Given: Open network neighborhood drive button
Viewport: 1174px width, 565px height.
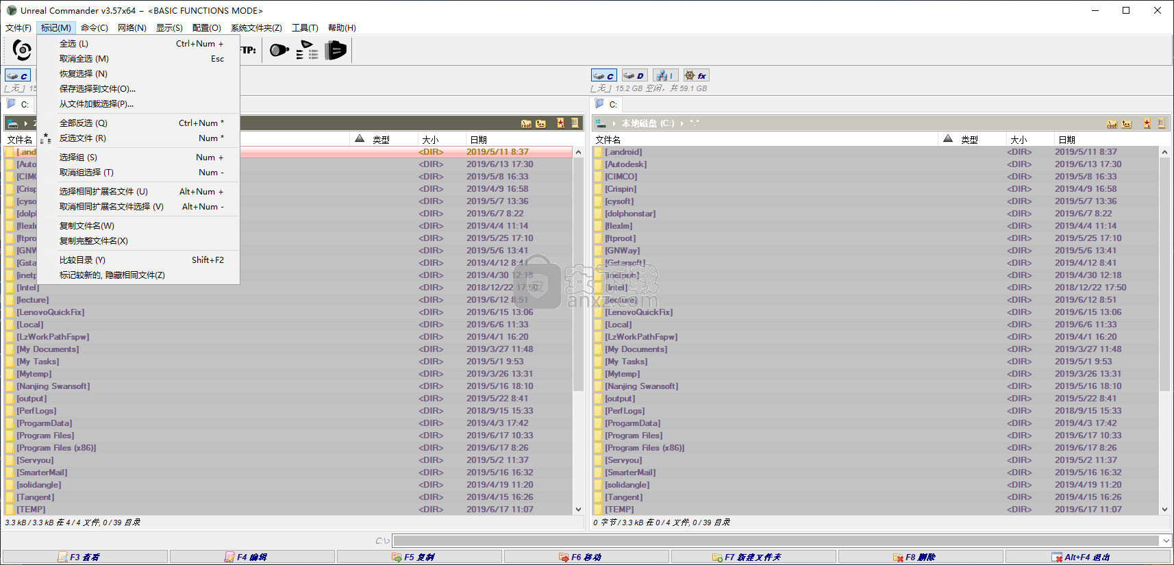Looking at the screenshot, I should click(665, 76).
